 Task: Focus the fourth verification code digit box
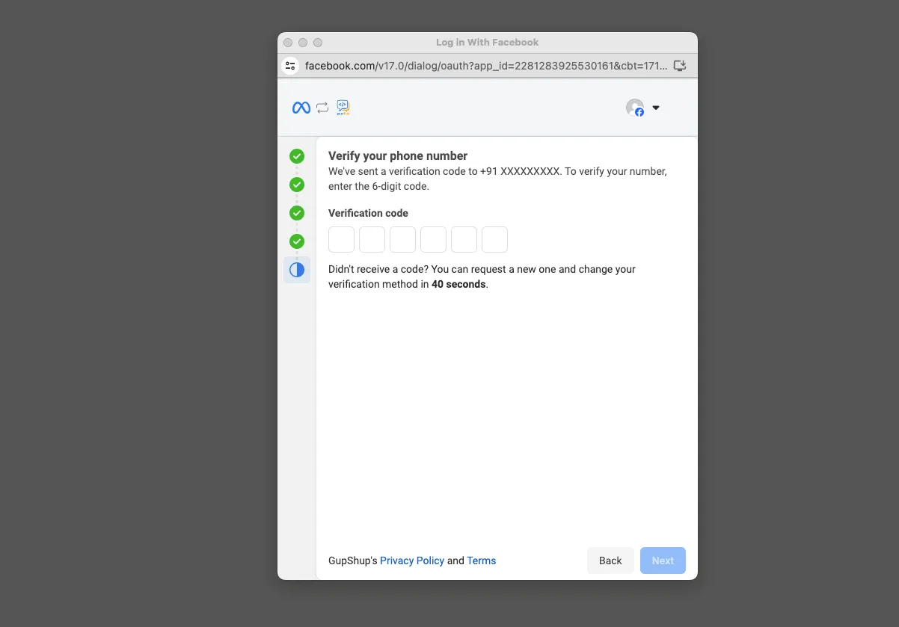tap(433, 240)
